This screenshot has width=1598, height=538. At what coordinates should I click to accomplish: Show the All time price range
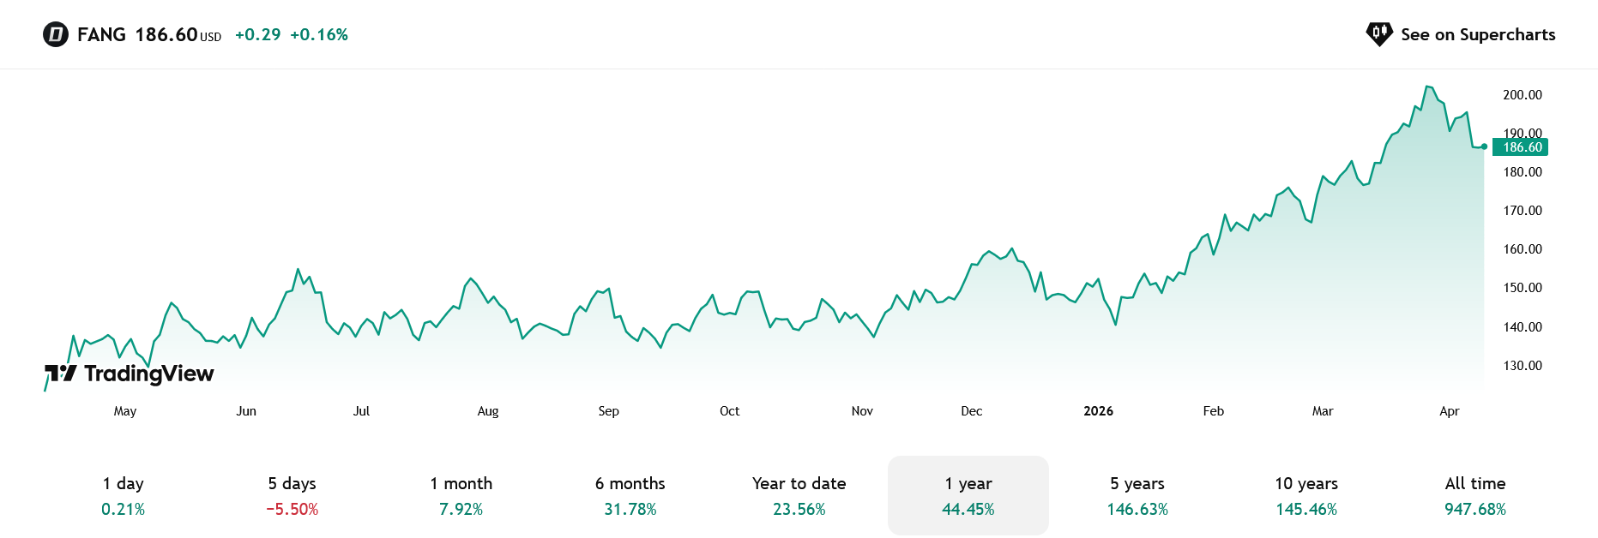[x=1475, y=496]
